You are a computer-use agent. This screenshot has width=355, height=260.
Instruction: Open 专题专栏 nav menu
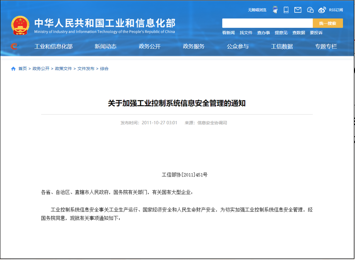click(x=326, y=46)
